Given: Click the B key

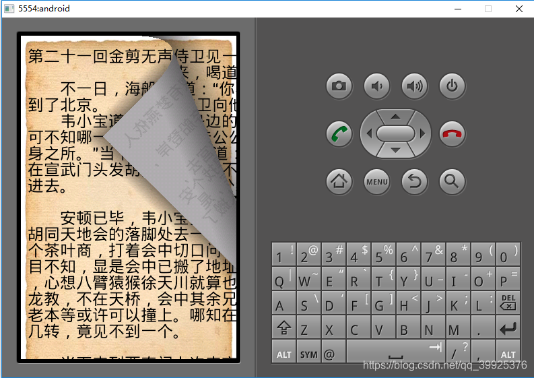Looking at the screenshot, I should coord(408,327).
